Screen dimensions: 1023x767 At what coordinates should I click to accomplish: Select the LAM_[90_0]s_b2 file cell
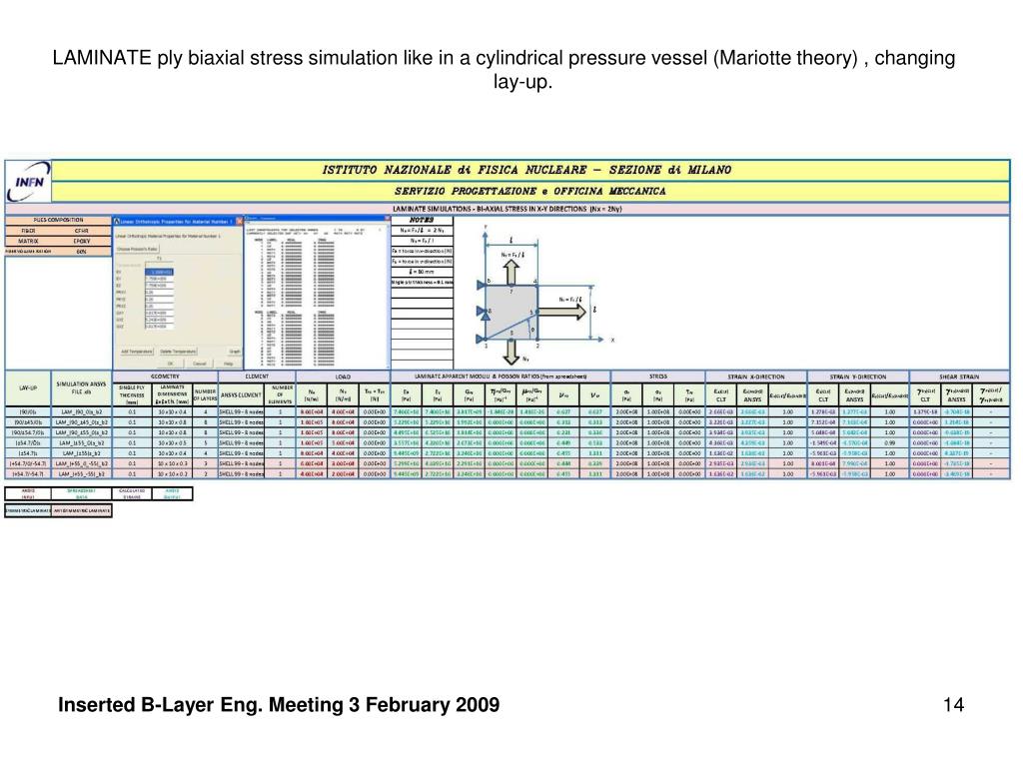[x=82, y=412]
